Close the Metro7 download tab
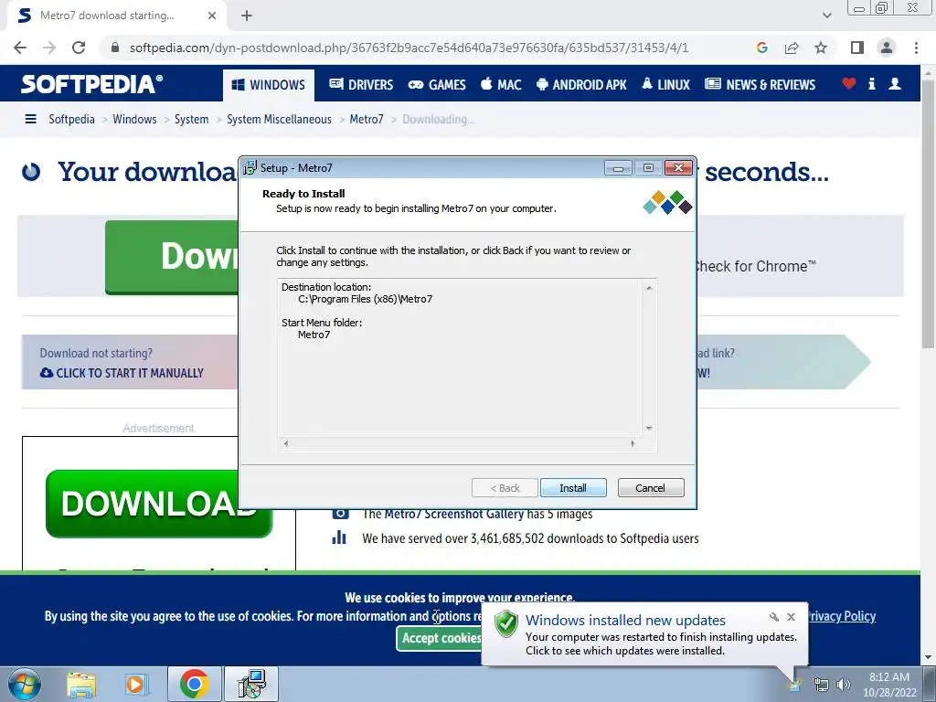The image size is (936, 702). click(212, 16)
